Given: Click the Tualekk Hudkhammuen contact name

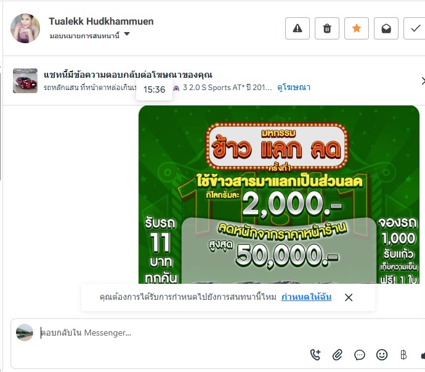Looking at the screenshot, I should tap(101, 21).
